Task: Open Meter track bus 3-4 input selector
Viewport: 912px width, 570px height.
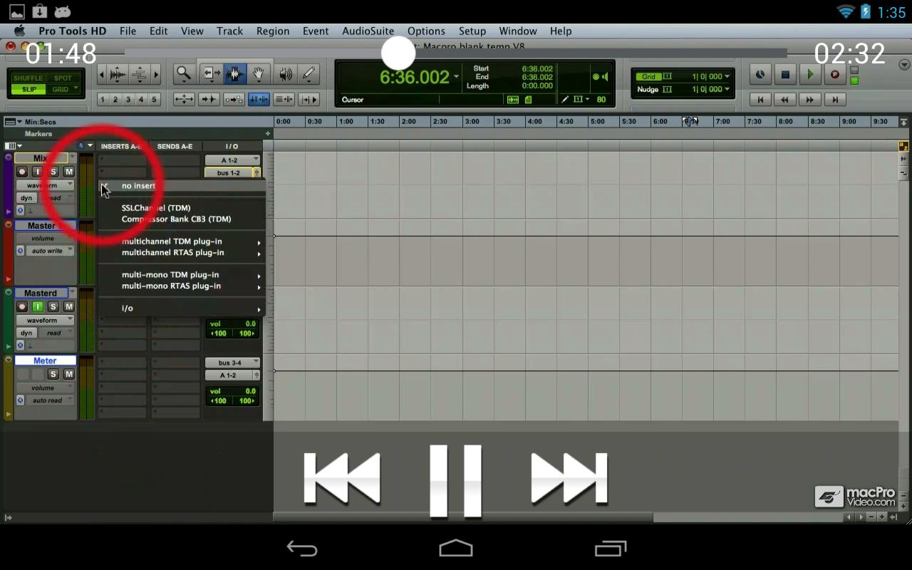Action: pos(232,363)
